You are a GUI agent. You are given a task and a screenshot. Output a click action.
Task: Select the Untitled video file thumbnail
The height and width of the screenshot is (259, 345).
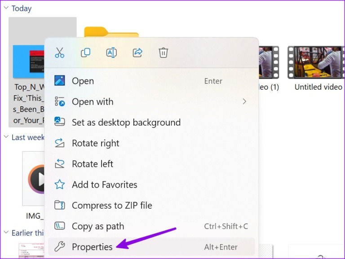(x=315, y=62)
